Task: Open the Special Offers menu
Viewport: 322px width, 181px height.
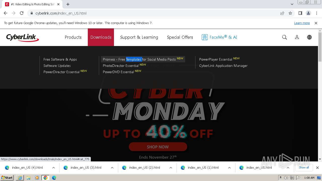Action: point(180,37)
